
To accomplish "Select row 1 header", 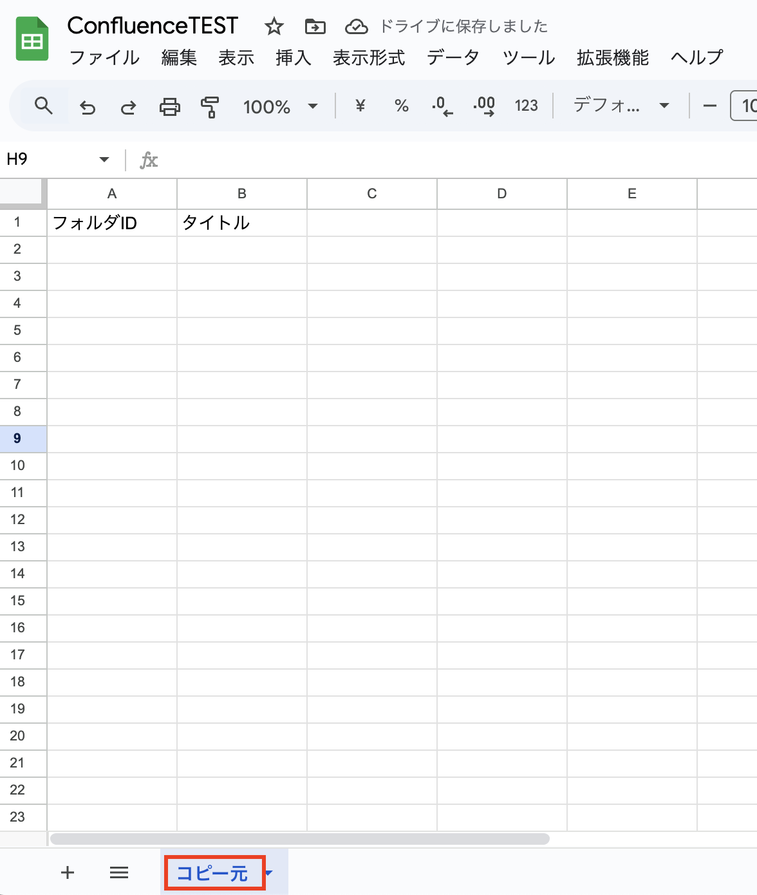I will pos(23,223).
